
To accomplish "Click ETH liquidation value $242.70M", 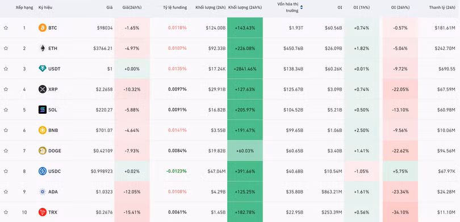I will pyautogui.click(x=445, y=49).
